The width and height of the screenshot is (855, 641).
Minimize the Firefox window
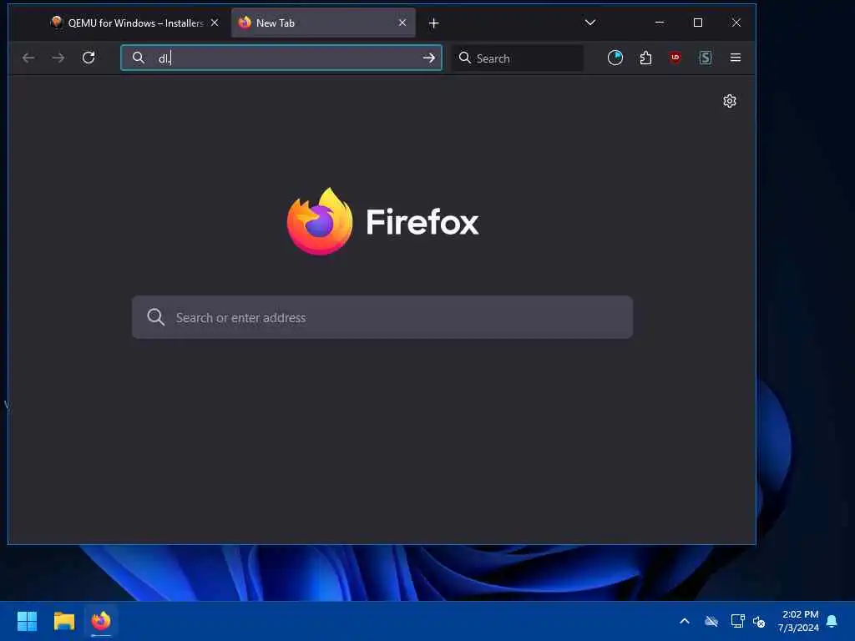click(x=660, y=23)
